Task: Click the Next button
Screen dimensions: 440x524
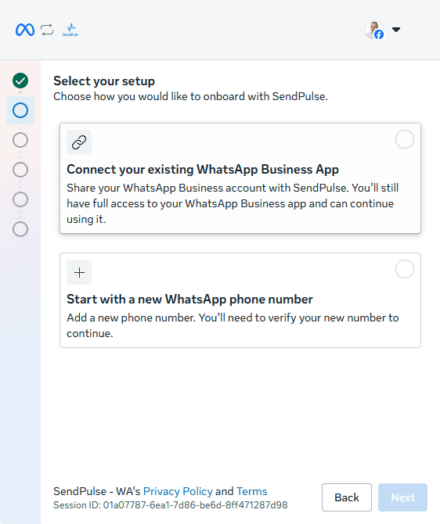Action: tap(403, 497)
